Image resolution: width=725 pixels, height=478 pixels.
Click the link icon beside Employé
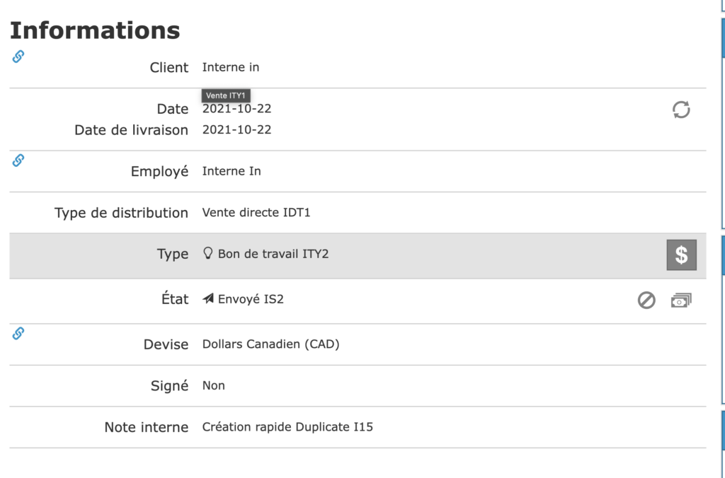18,161
